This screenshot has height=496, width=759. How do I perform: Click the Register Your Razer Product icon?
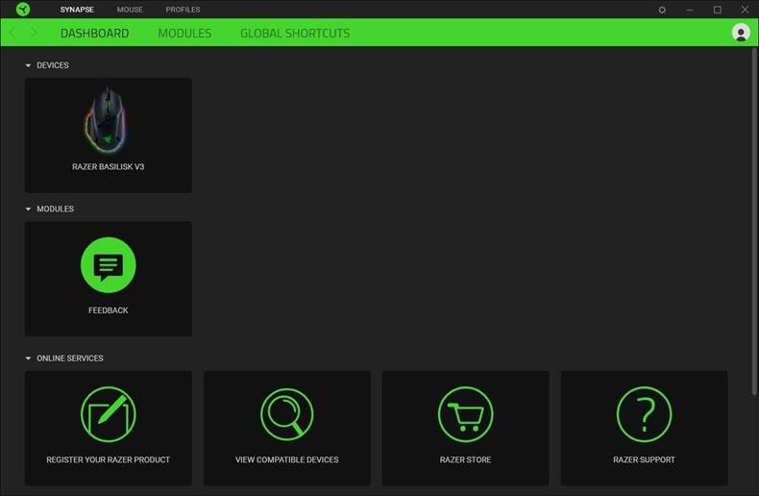click(108, 414)
